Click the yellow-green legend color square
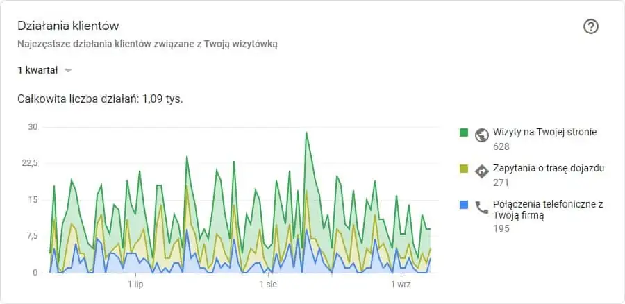The height and width of the screenshot is (304, 625). [x=464, y=169]
